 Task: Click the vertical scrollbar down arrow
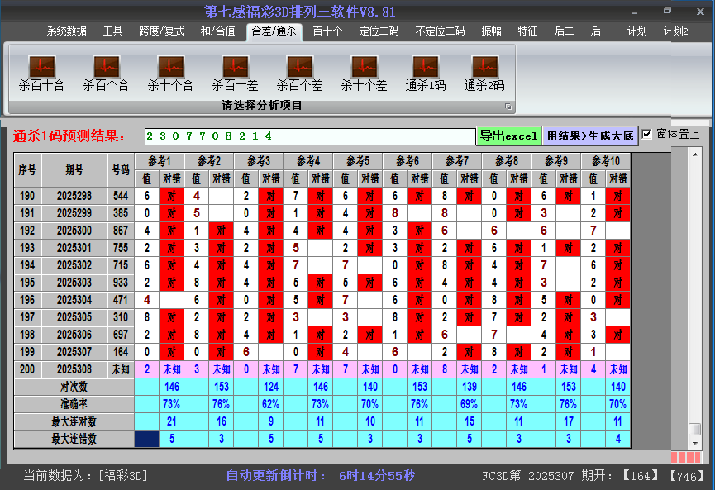pyautogui.click(x=694, y=442)
